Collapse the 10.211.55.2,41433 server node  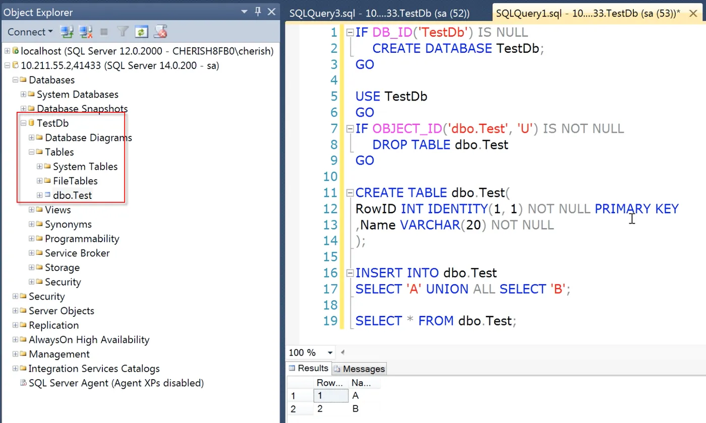point(7,65)
